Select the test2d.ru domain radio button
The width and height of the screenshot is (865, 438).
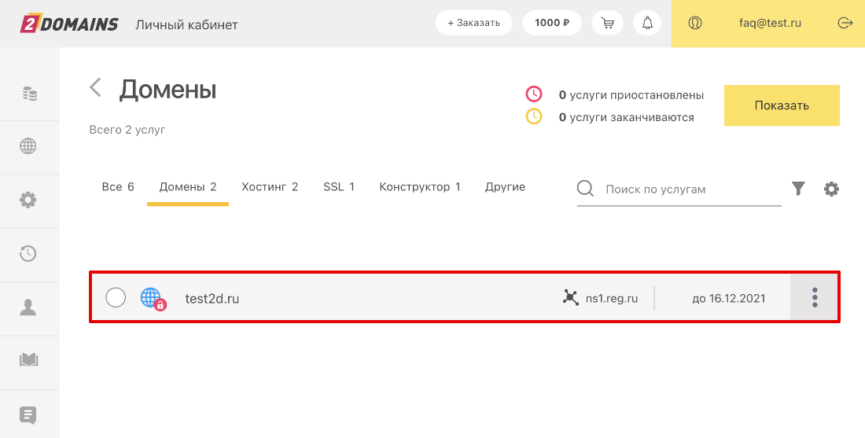116,297
